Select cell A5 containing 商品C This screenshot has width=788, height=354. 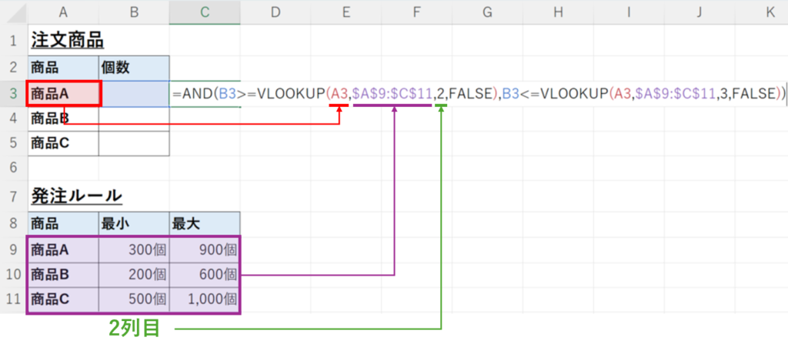(x=63, y=143)
